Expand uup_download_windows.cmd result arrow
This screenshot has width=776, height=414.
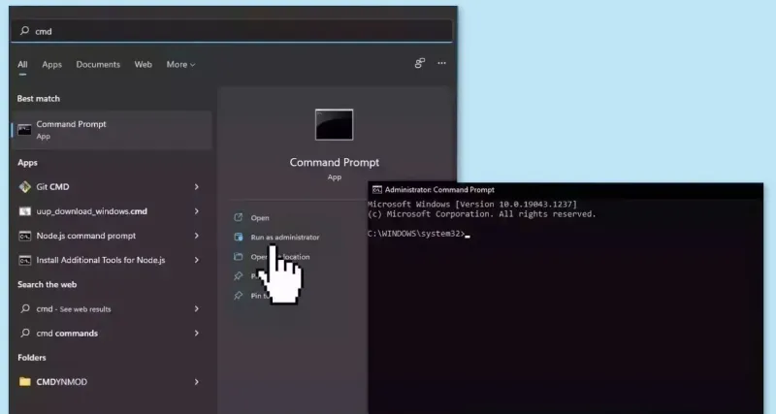point(197,211)
